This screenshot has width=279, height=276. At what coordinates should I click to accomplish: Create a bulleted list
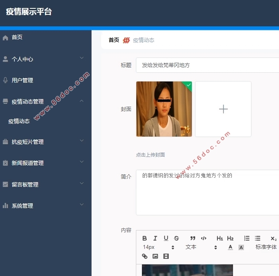tap(257, 238)
